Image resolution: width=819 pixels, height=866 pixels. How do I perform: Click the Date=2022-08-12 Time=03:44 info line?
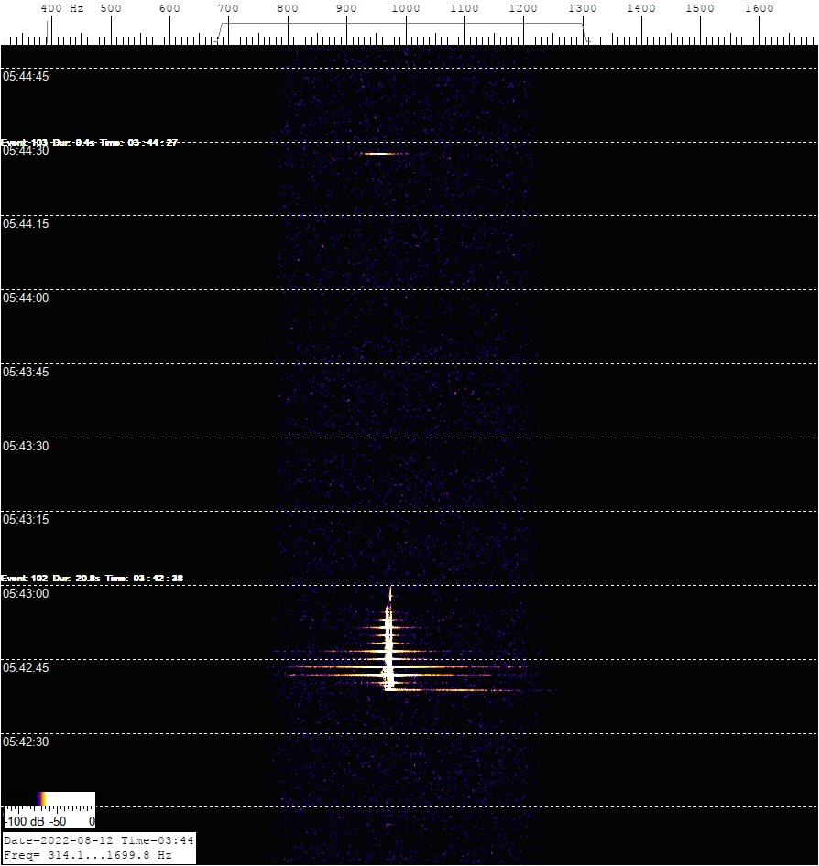pos(98,840)
